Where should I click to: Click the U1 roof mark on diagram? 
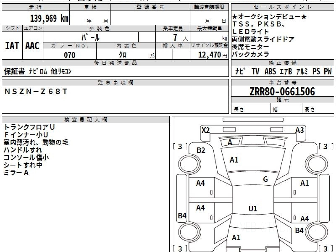253,209
